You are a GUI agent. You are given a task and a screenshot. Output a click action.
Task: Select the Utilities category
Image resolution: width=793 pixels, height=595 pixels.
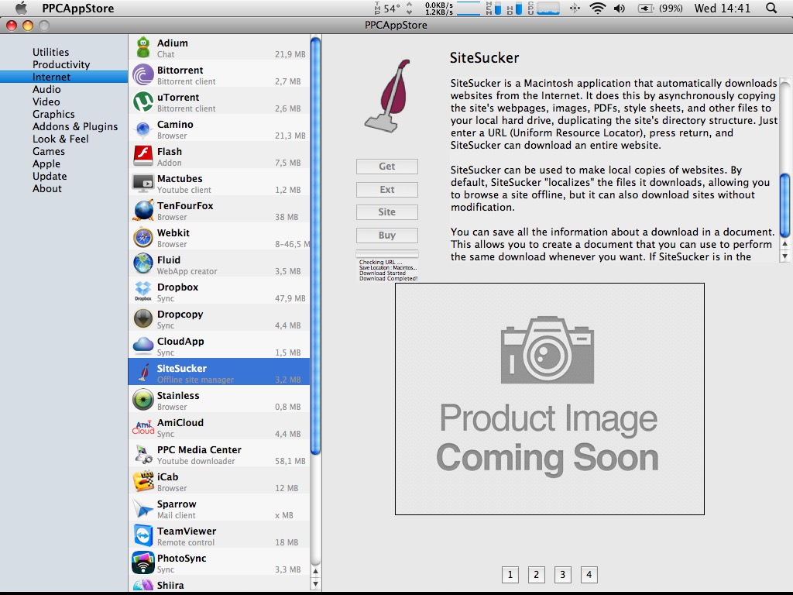(x=50, y=52)
